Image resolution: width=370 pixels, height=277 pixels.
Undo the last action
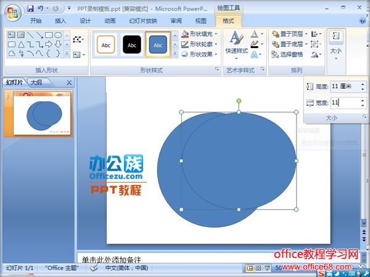(40, 9)
